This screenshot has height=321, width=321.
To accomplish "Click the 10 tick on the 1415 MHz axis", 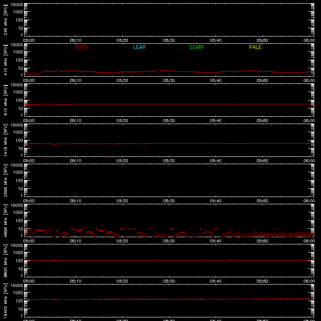I will point(20,148).
